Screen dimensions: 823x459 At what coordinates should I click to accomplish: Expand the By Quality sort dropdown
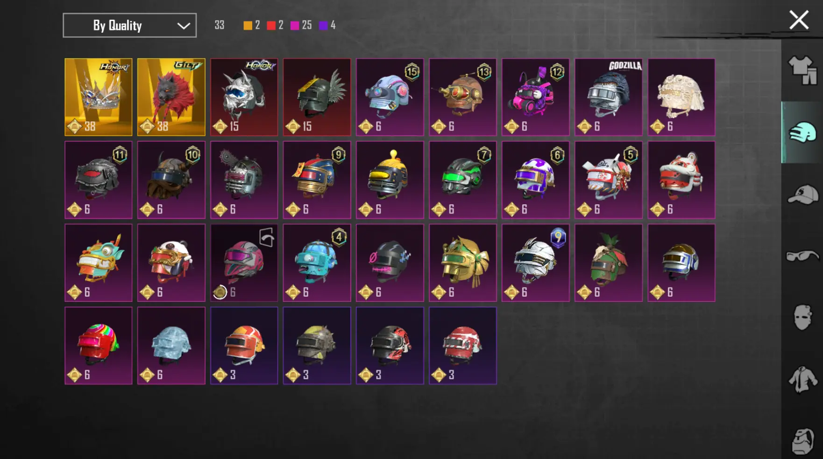coord(130,25)
